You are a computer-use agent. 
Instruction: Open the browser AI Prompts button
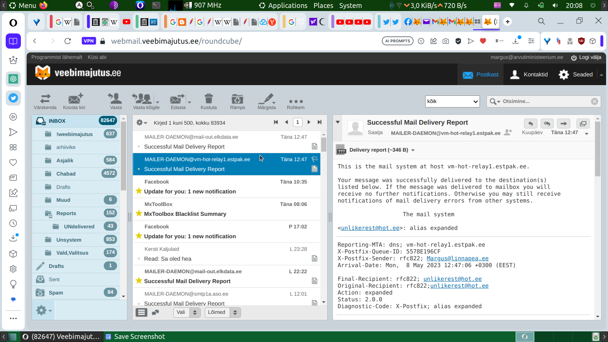(397, 41)
